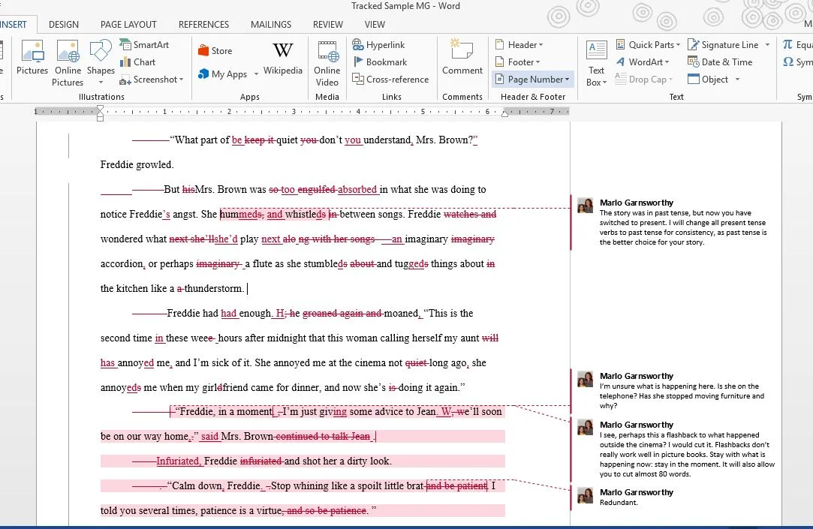Insert Date & Time
813x529 pixels.
[720, 62]
